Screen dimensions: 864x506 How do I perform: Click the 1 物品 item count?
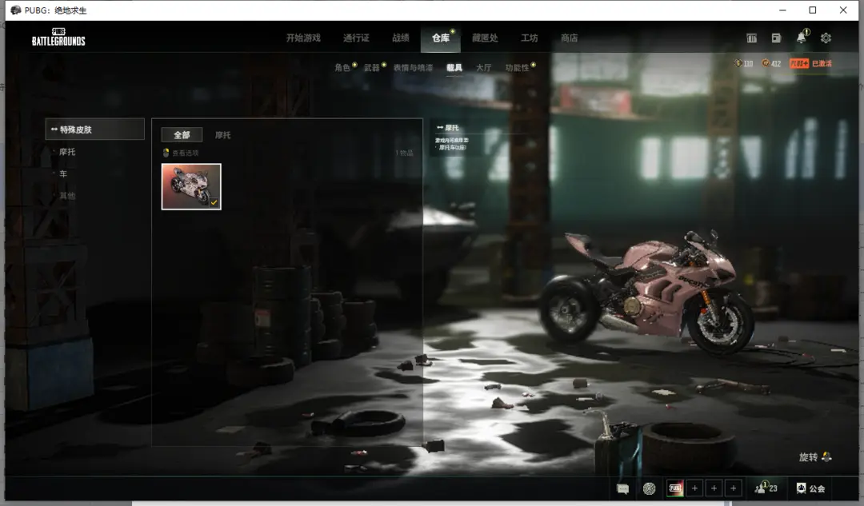404,153
